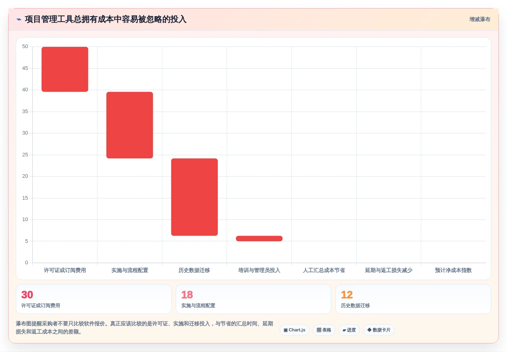Click the lightning icon beside the title
This screenshot has width=507, height=352.
[x=19, y=19]
